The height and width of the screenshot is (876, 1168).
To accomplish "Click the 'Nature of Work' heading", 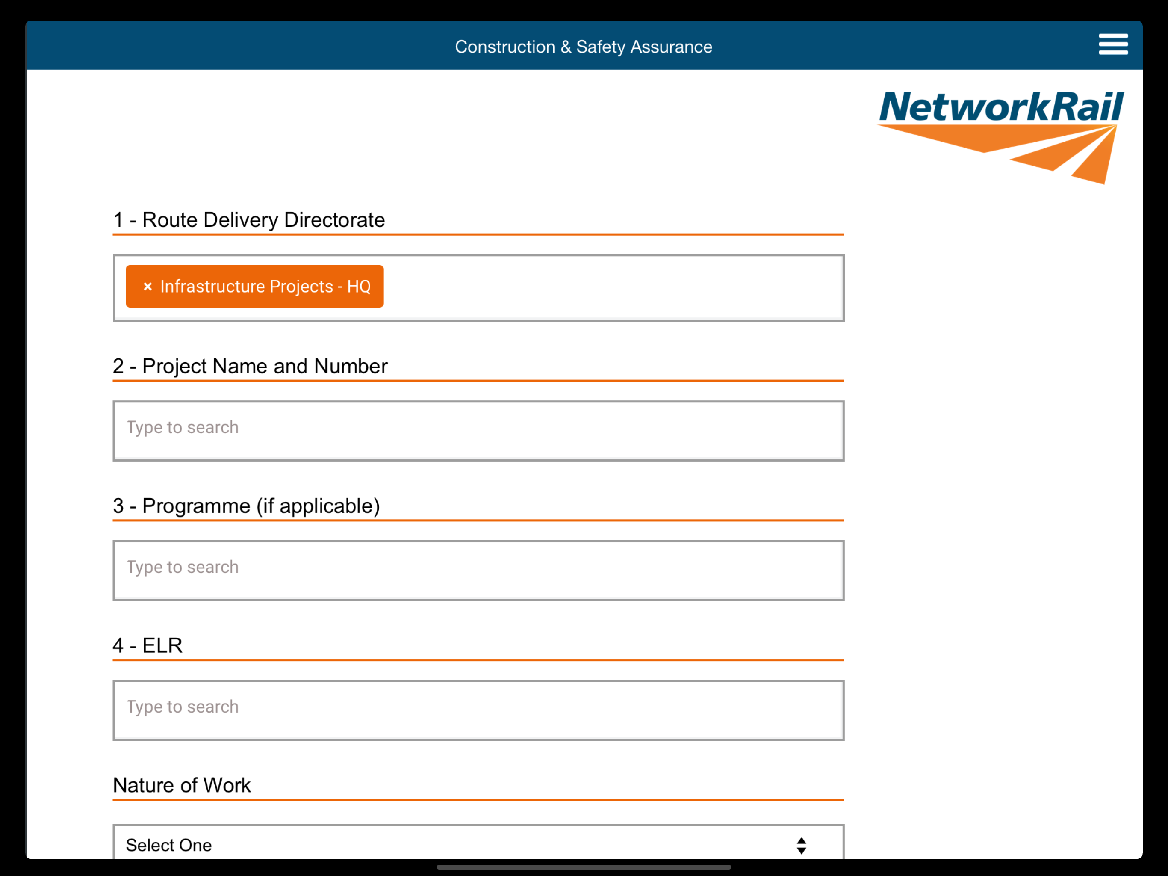I will (182, 785).
